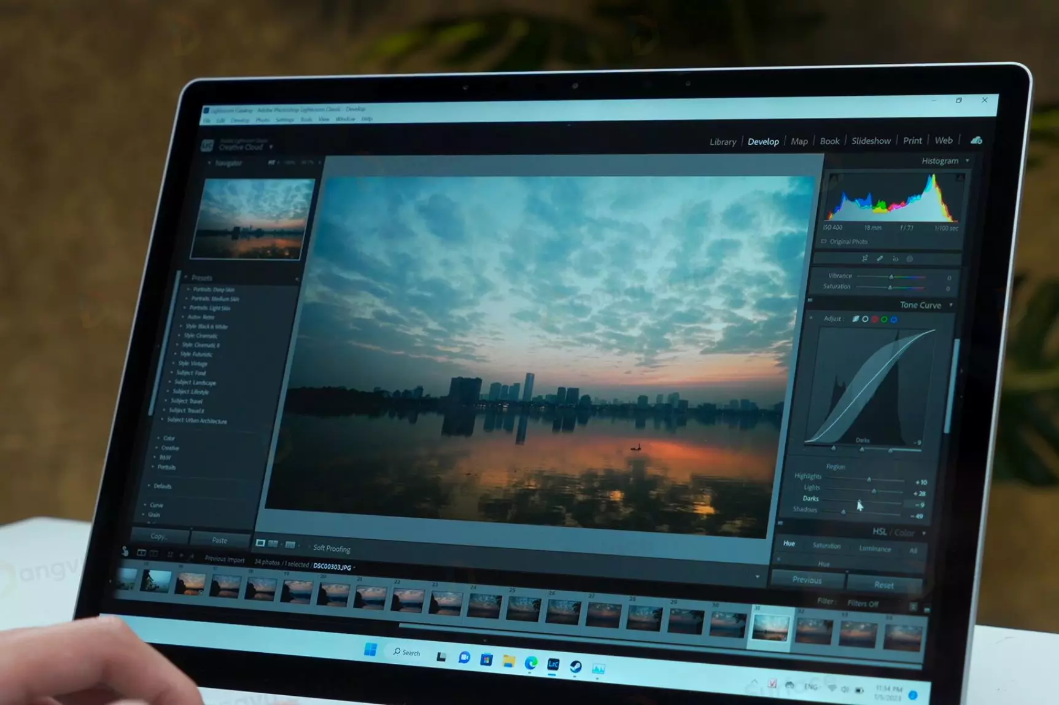Screen dimensions: 1059x705
Task: Open the Web module
Action: 944,141
